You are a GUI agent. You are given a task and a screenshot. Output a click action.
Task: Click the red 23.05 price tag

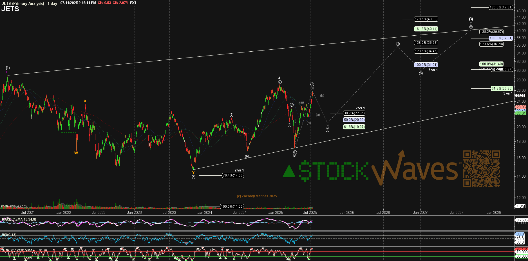[521, 107]
